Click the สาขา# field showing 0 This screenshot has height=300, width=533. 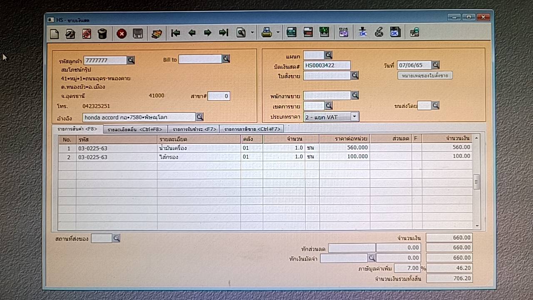[219, 96]
